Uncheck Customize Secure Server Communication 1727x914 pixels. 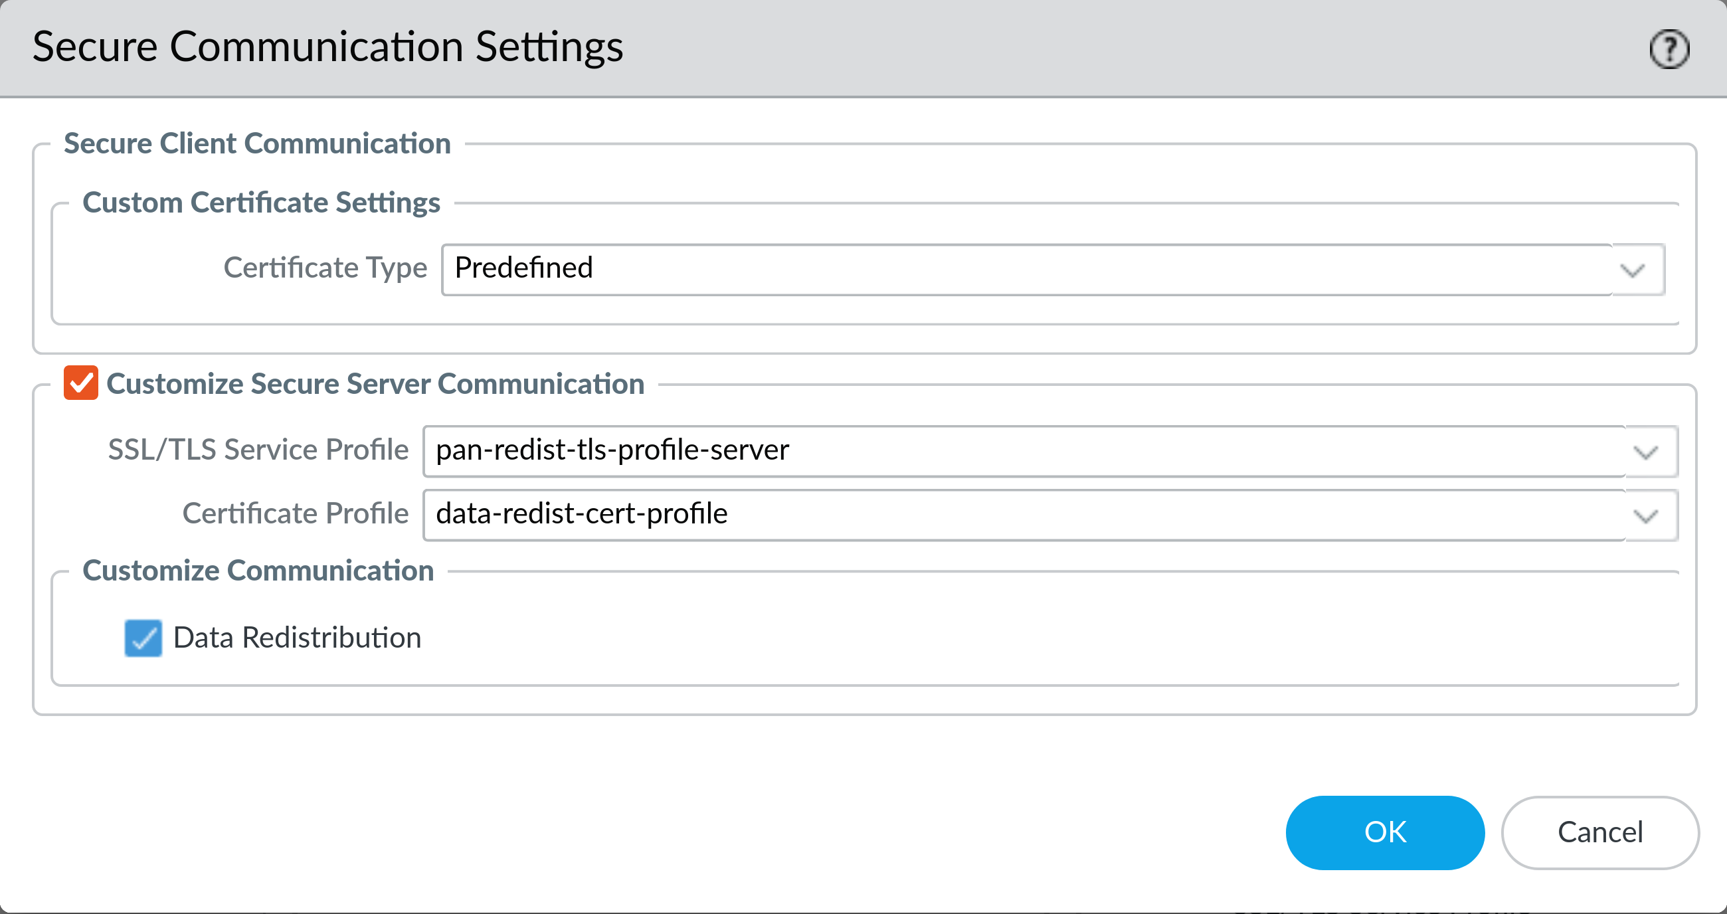tap(80, 383)
